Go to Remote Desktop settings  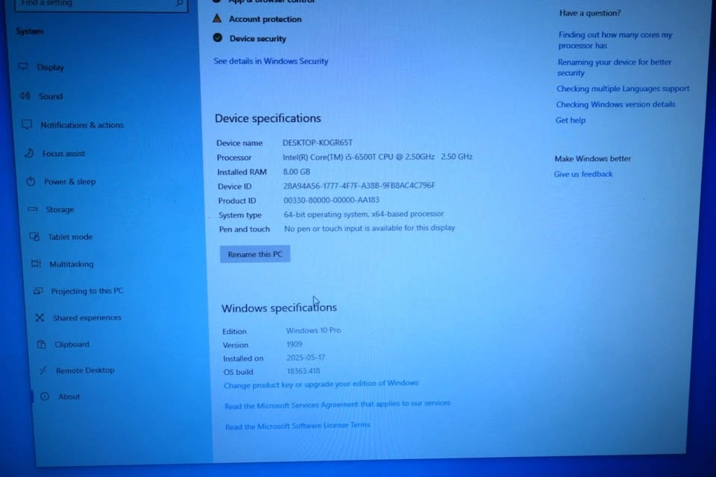(x=85, y=370)
